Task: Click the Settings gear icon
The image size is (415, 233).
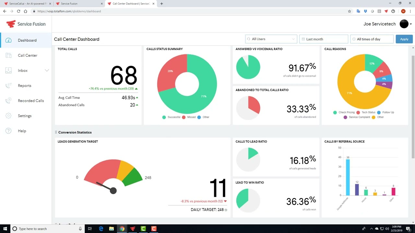Action: coord(8,116)
